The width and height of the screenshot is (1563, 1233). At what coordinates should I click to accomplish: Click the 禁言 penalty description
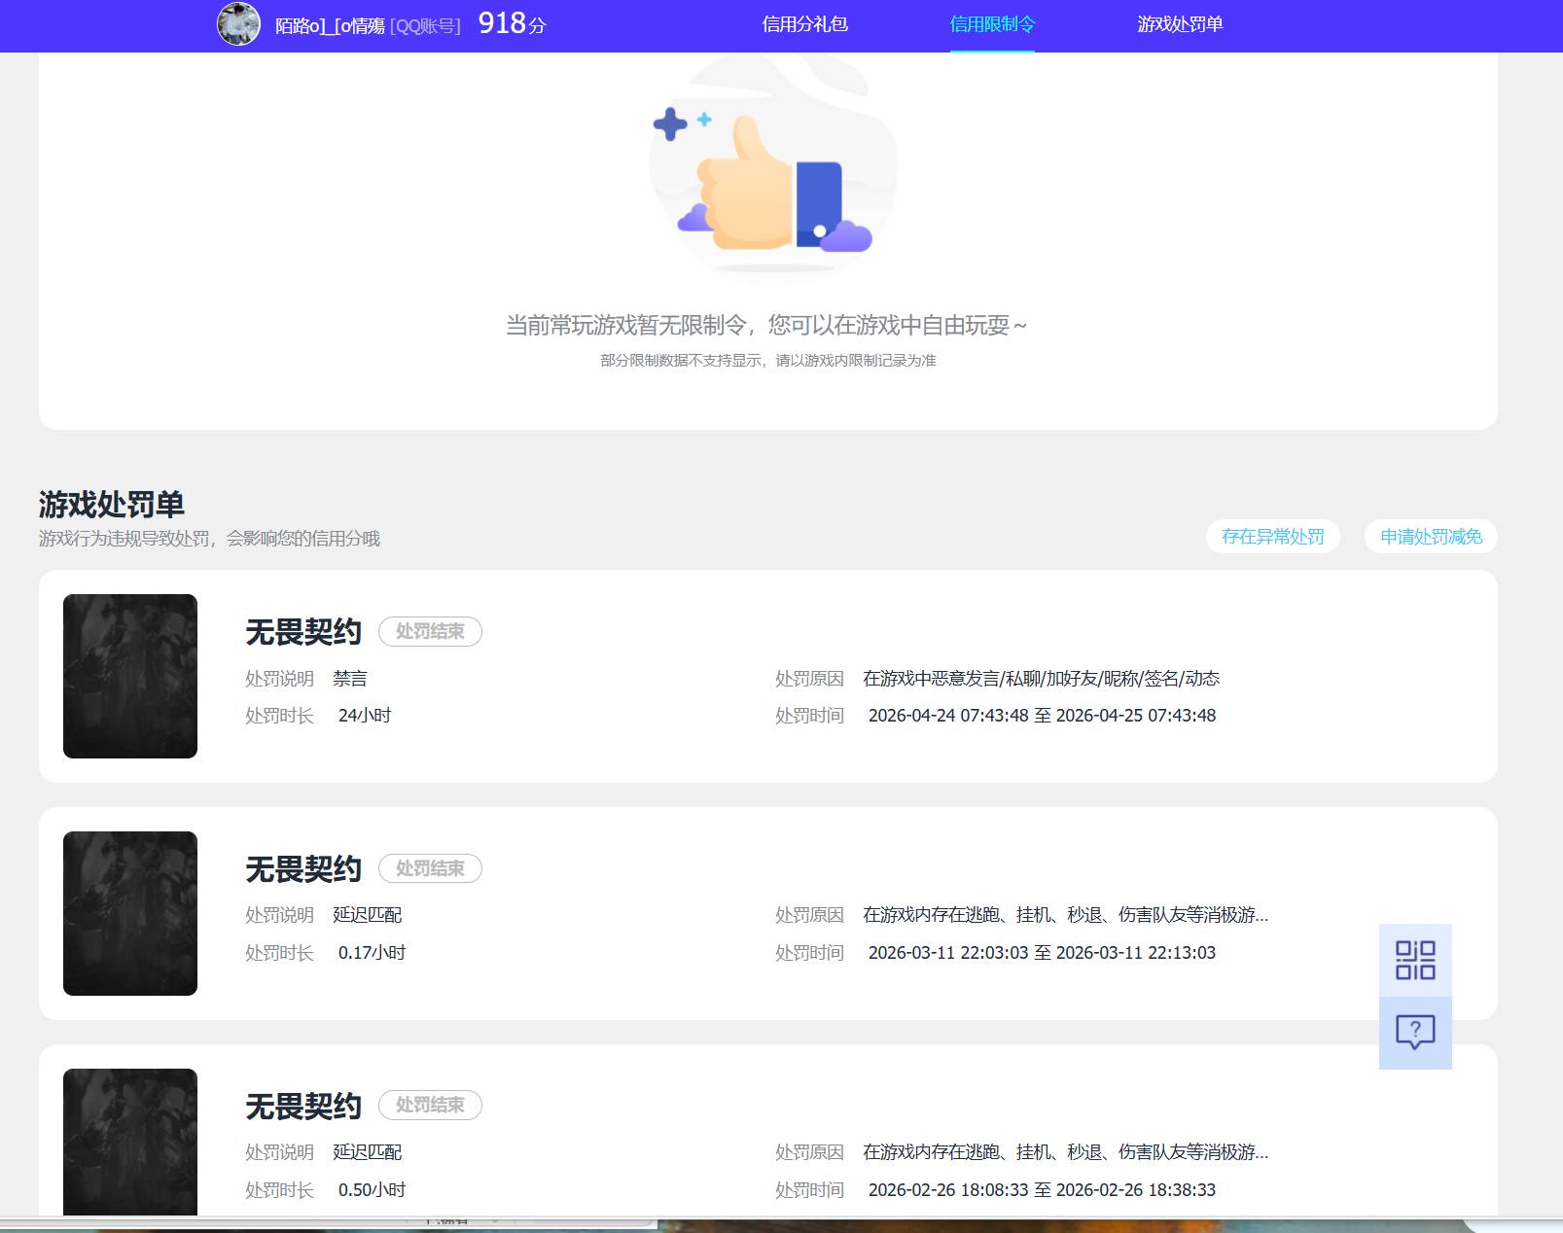tap(350, 679)
